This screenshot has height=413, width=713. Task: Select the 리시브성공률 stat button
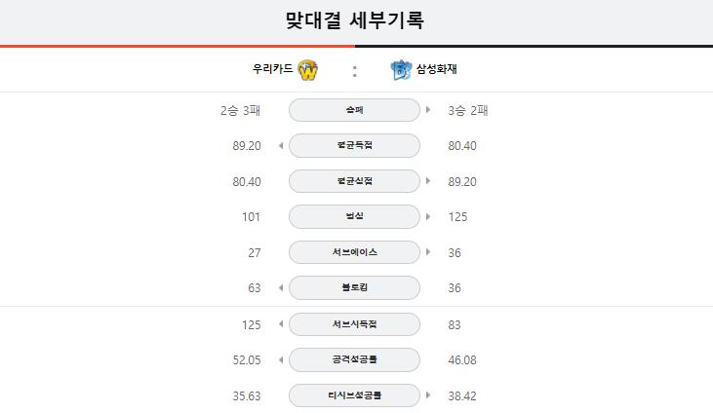(x=354, y=395)
